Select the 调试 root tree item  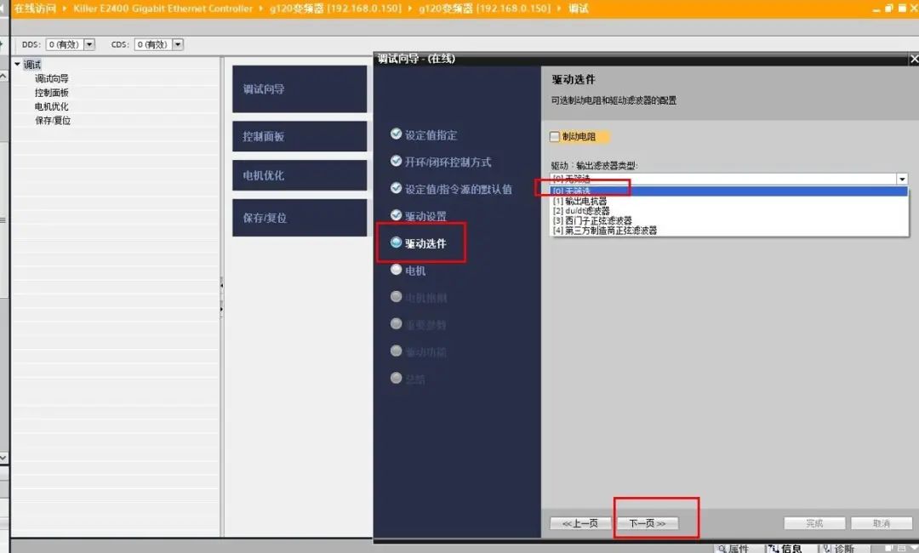[x=32, y=65]
